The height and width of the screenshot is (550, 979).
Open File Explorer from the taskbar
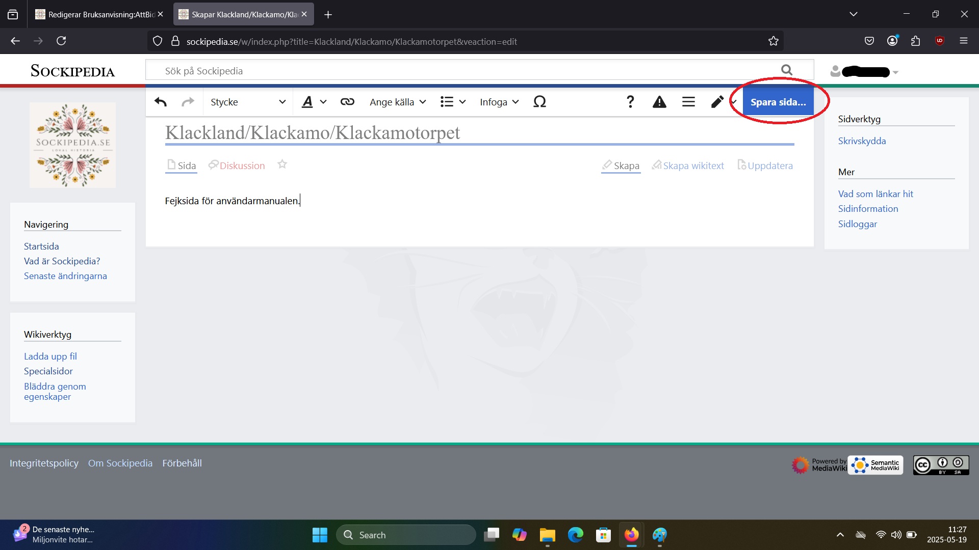click(x=547, y=535)
